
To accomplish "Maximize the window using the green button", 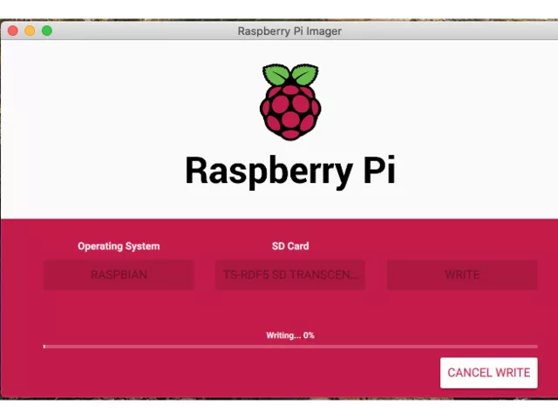I will click(x=47, y=30).
